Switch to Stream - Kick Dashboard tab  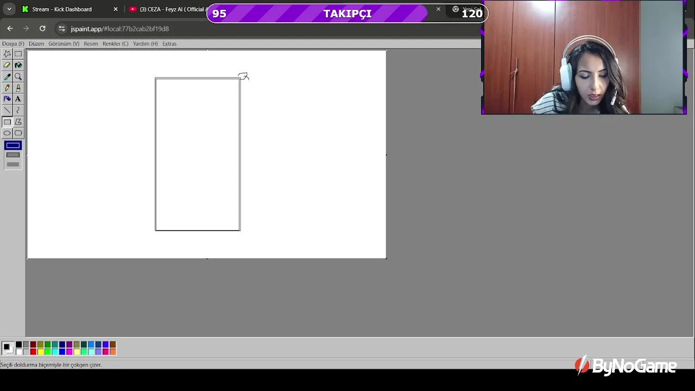tap(62, 9)
